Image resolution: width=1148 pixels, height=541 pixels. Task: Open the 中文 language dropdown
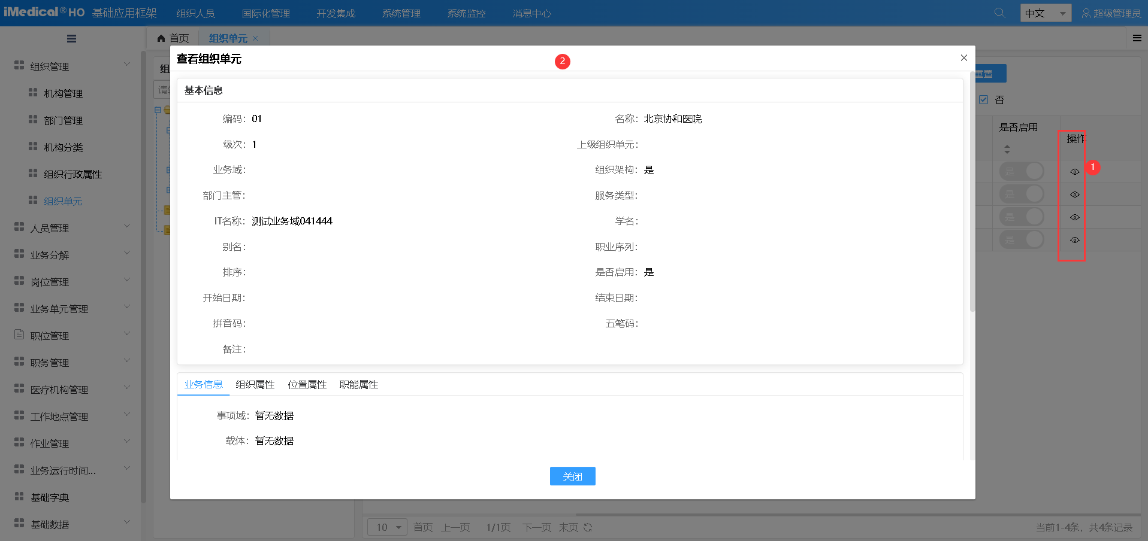coord(1046,13)
